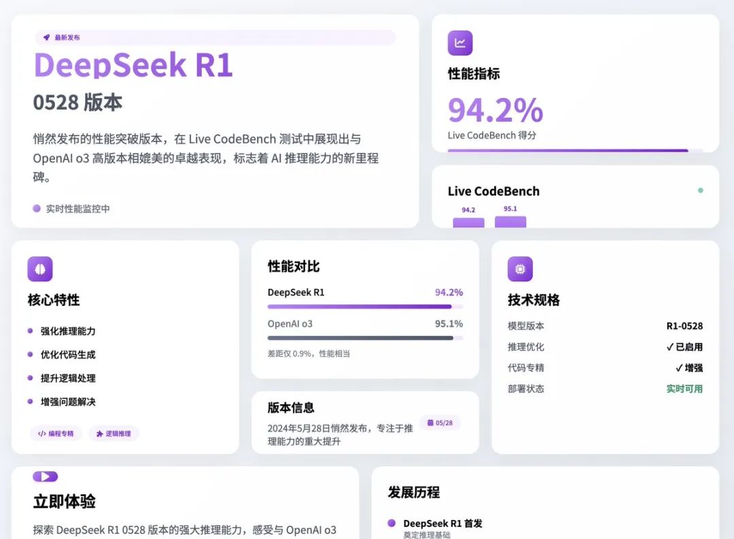Click the 悄然发布的性能突破版本 intro paragraph
The height and width of the screenshot is (539, 734).
[x=206, y=158]
